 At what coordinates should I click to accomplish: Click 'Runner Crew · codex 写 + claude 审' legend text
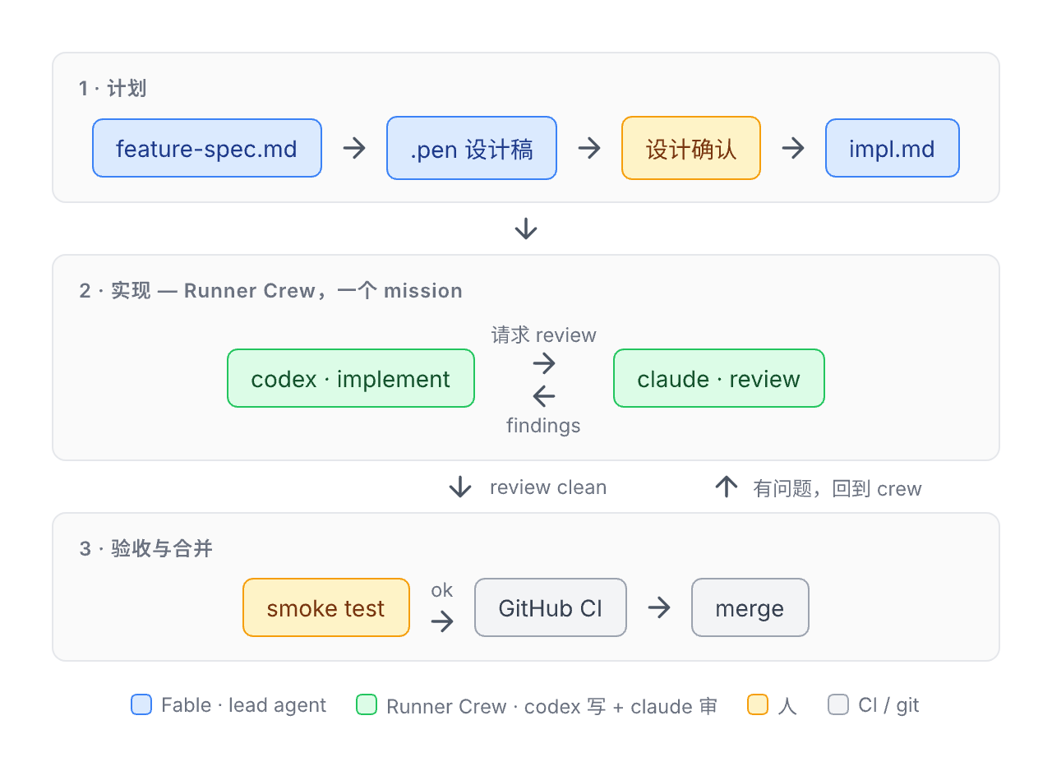click(x=552, y=706)
